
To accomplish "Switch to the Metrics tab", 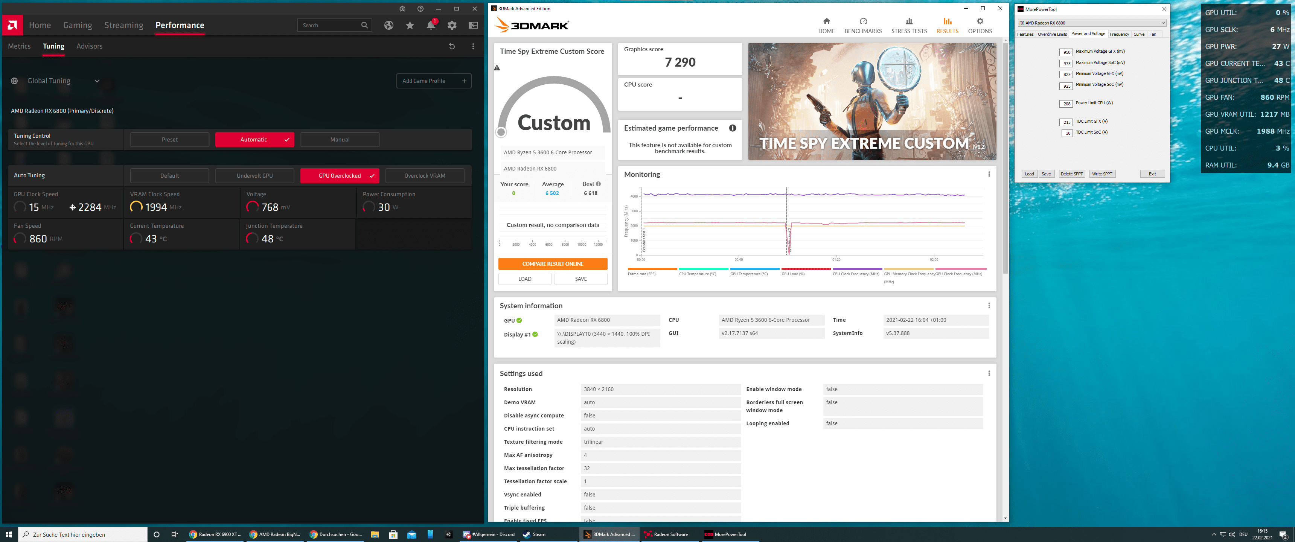I will [x=19, y=46].
